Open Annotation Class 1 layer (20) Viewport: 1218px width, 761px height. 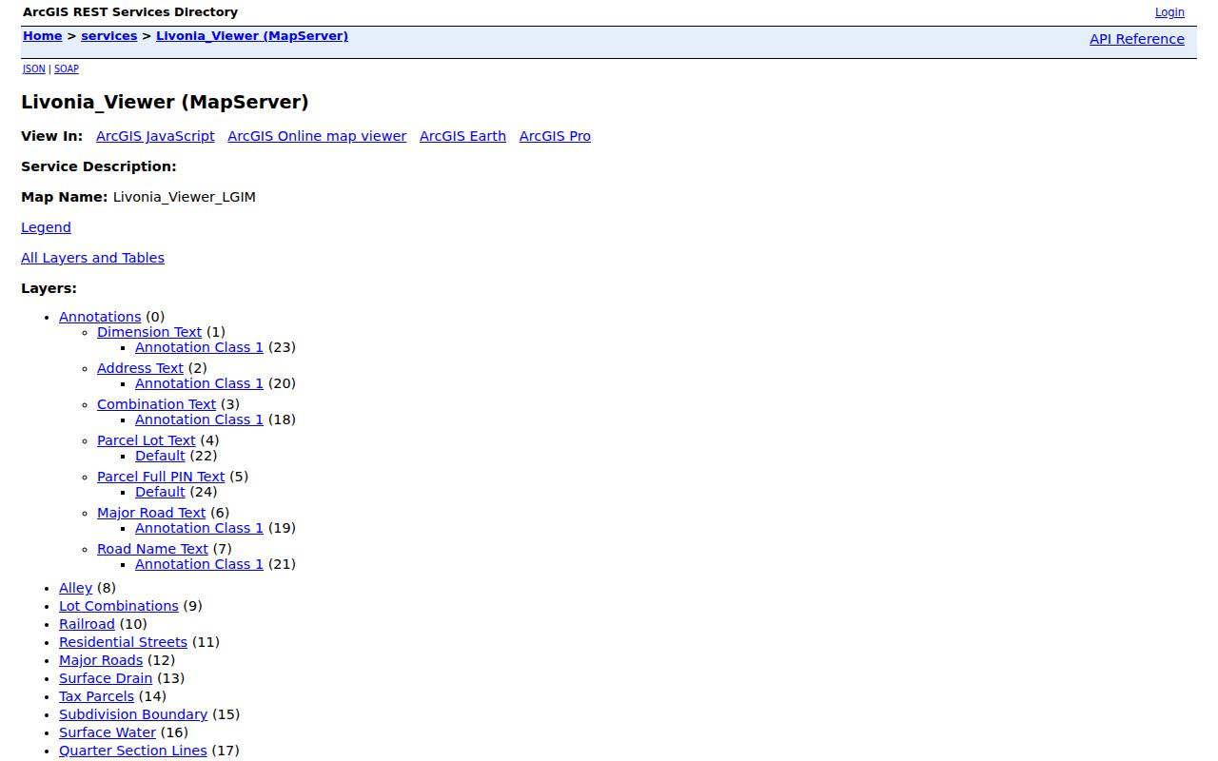tap(199, 383)
